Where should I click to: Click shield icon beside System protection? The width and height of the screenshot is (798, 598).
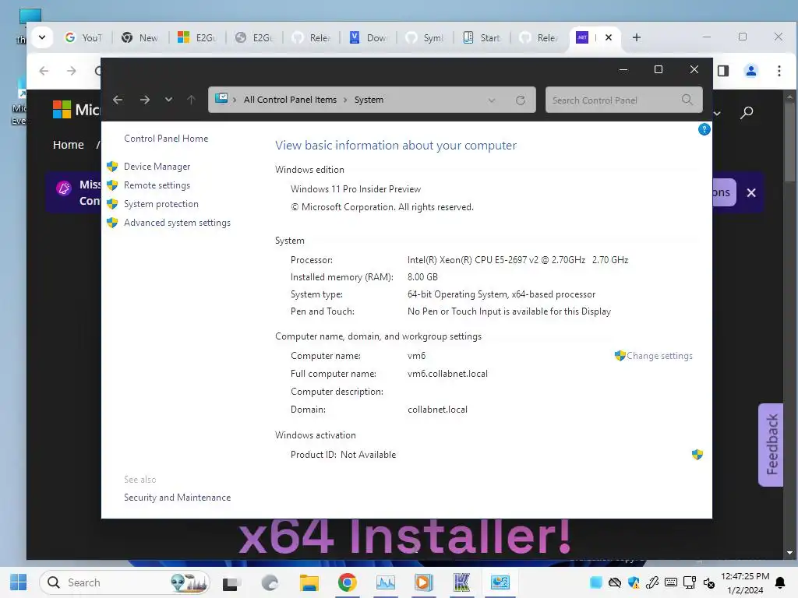pyautogui.click(x=112, y=204)
